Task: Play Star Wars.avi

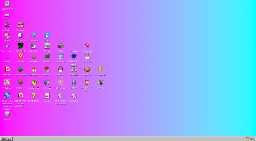Action: 20,69
